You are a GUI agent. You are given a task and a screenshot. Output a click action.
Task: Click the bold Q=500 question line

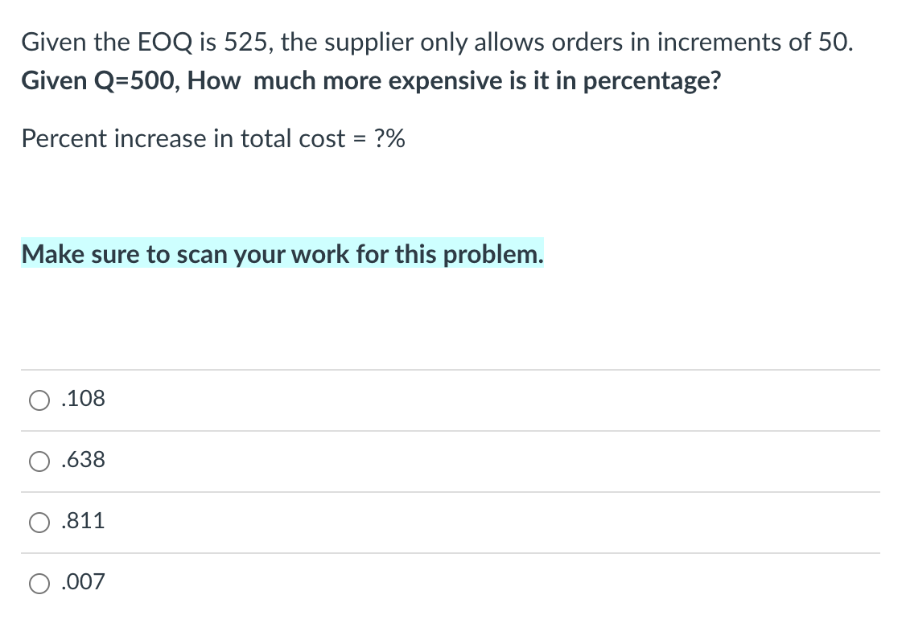click(x=370, y=80)
